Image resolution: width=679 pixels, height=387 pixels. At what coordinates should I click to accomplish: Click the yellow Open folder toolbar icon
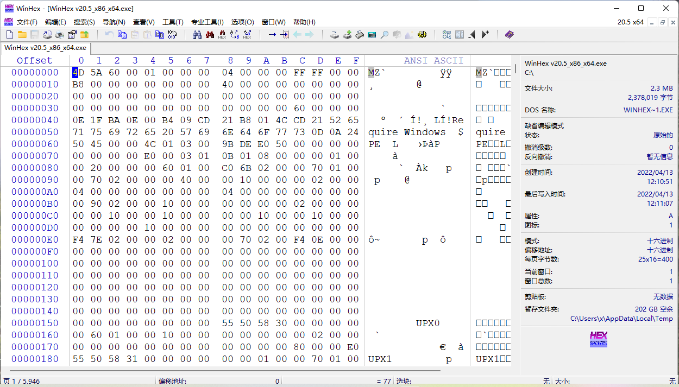(x=22, y=35)
